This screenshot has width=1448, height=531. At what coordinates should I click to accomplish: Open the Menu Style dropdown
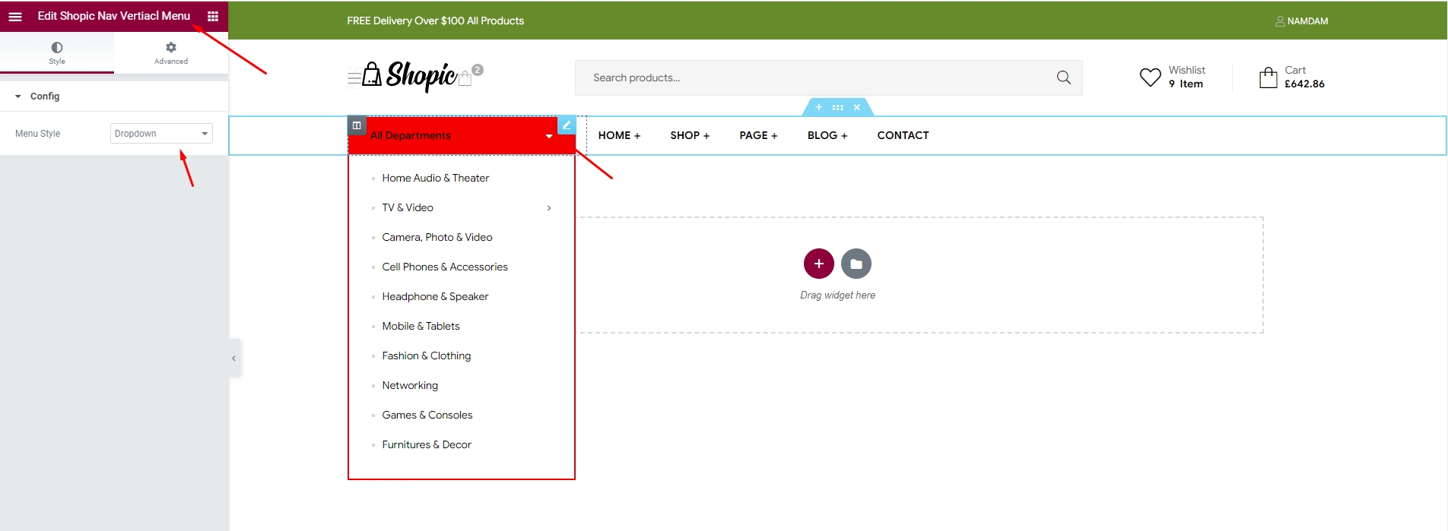161,134
